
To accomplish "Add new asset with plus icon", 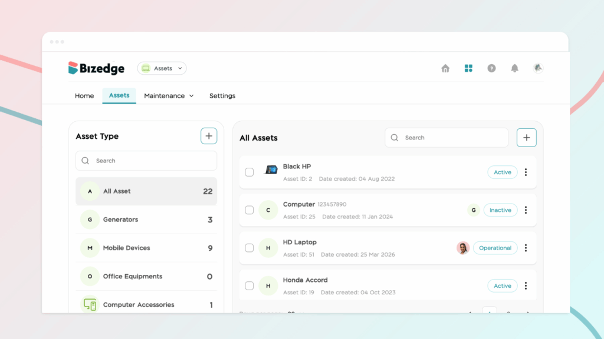I will (x=526, y=138).
